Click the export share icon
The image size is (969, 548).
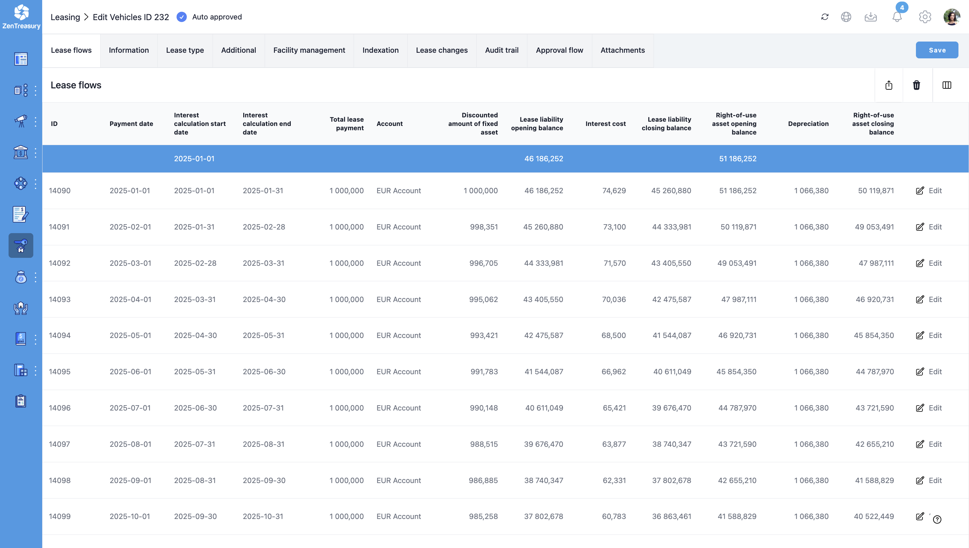889,85
